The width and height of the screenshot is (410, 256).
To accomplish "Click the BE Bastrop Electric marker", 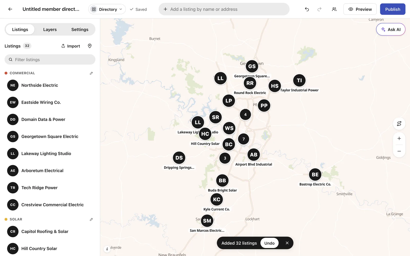I will (315, 175).
